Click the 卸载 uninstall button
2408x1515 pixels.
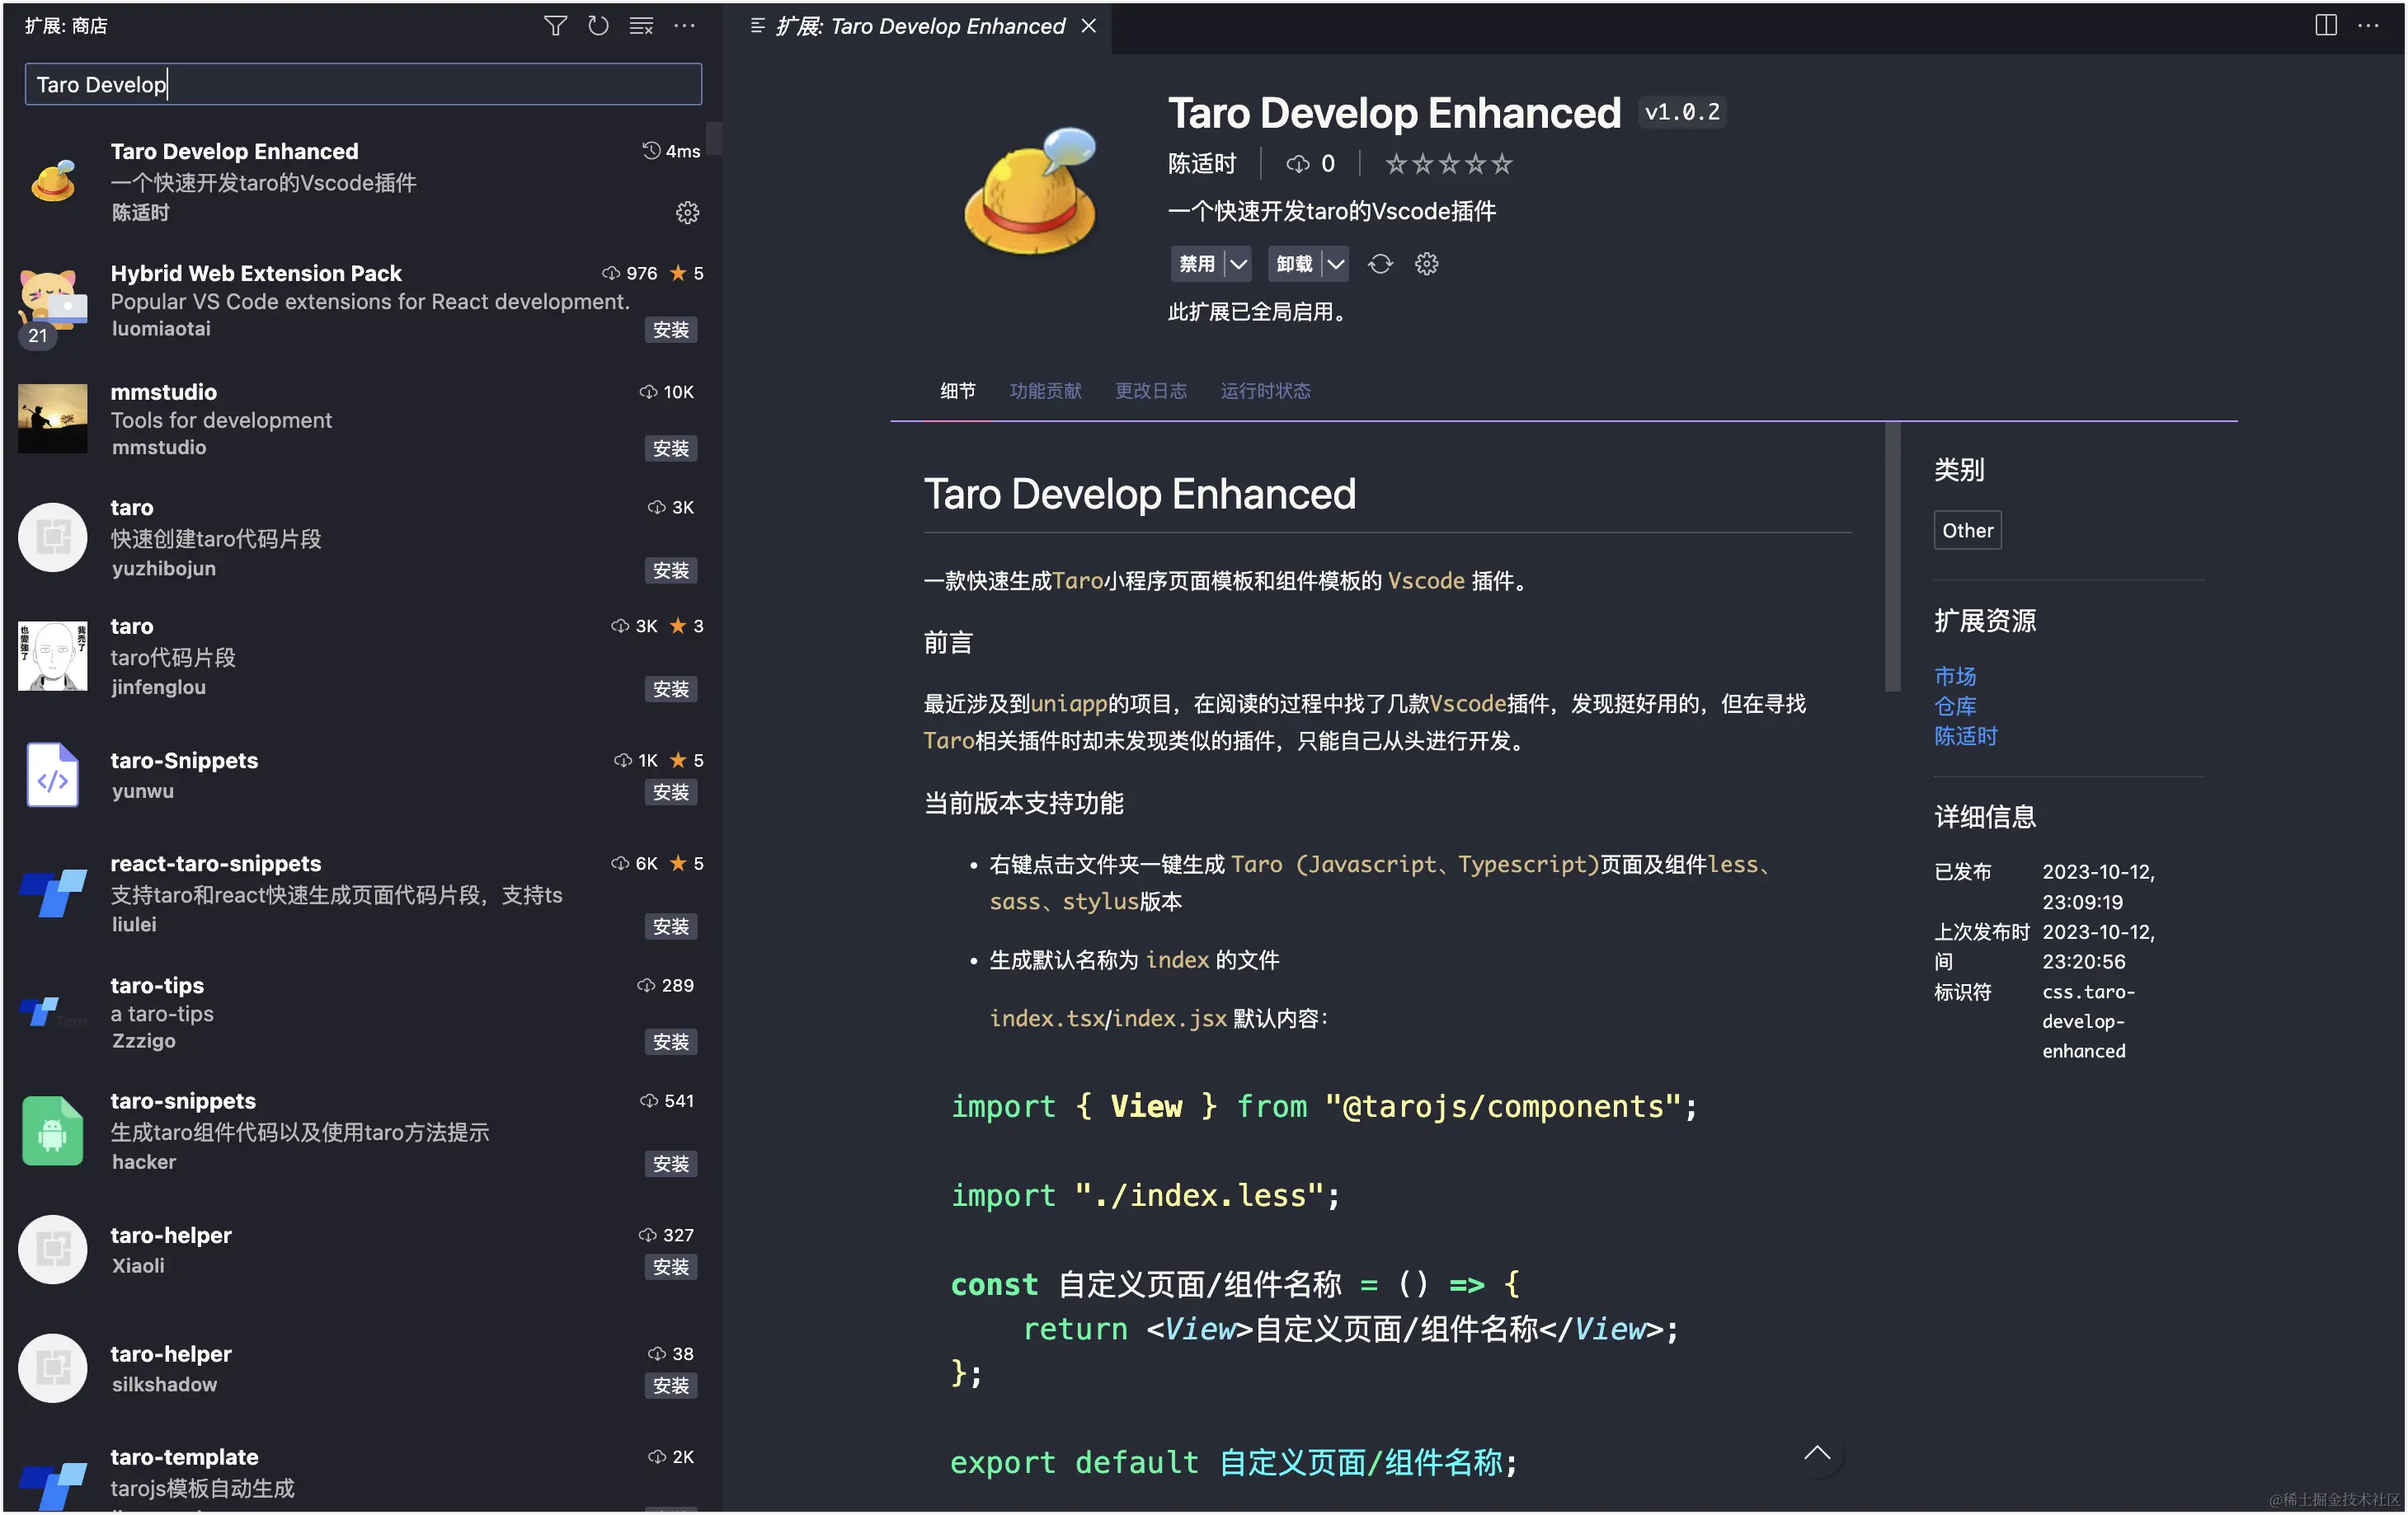[1294, 264]
